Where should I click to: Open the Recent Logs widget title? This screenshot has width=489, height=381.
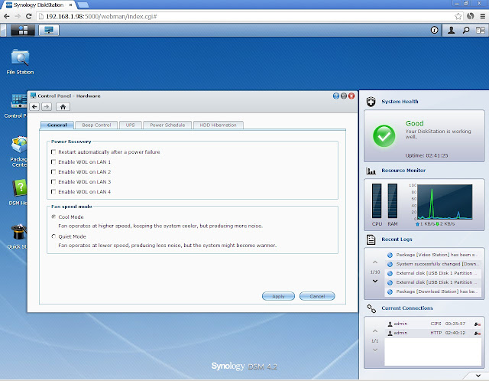click(x=397, y=239)
